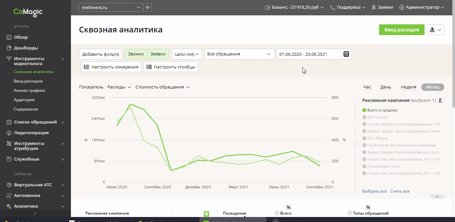Click the Лидогенерация sidebar icon
This screenshot has height=222, width=455.
(x=9, y=133)
